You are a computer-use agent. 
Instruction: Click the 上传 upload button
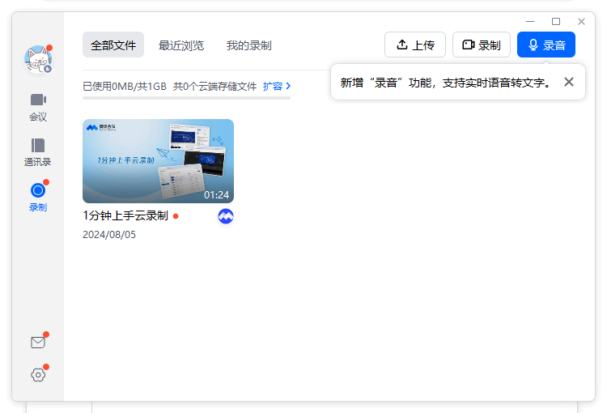coord(414,45)
